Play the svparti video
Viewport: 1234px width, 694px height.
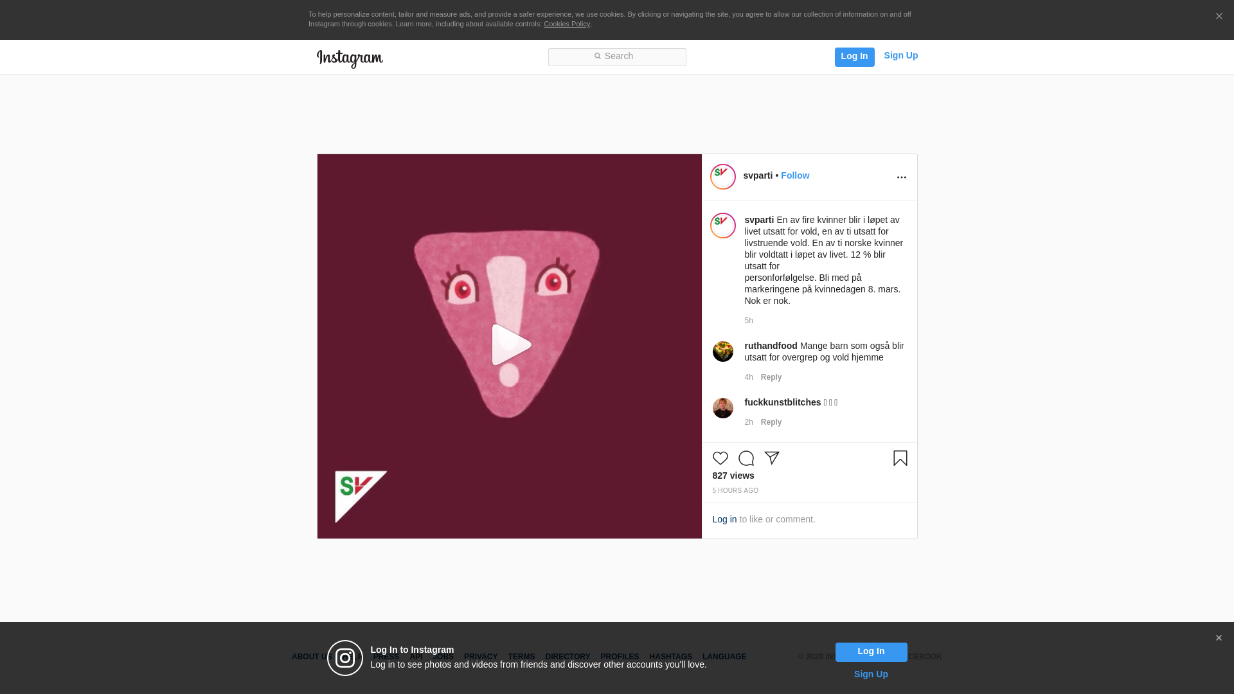click(x=510, y=345)
